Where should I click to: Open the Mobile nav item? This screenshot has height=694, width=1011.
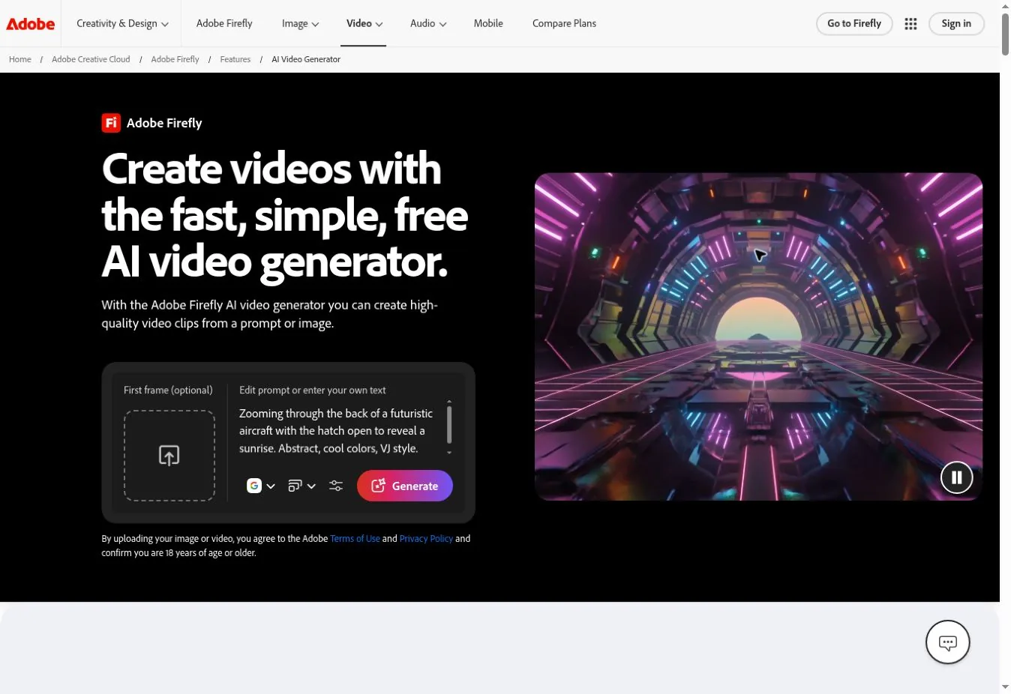pos(488,23)
